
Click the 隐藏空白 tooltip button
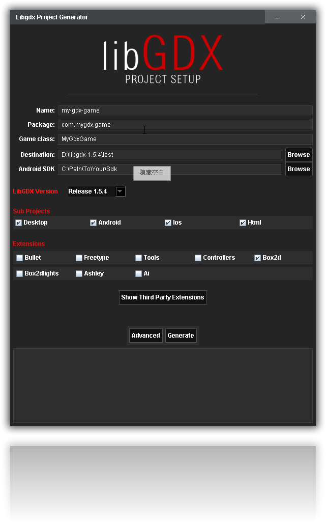(x=152, y=173)
